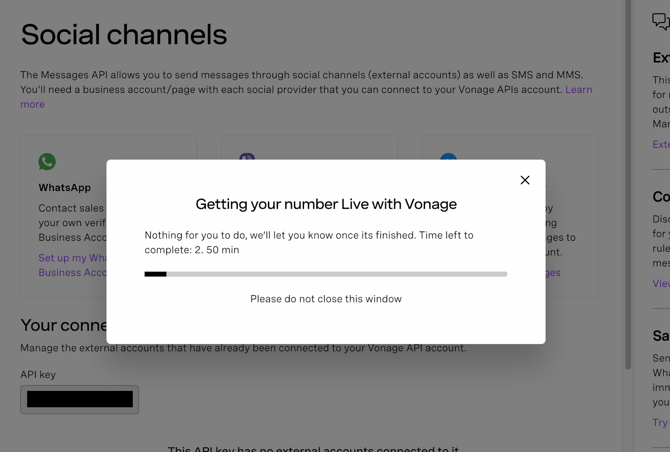Click the blue Messenger icon behind dialog
Screen dimensions: 670x452
click(448, 156)
